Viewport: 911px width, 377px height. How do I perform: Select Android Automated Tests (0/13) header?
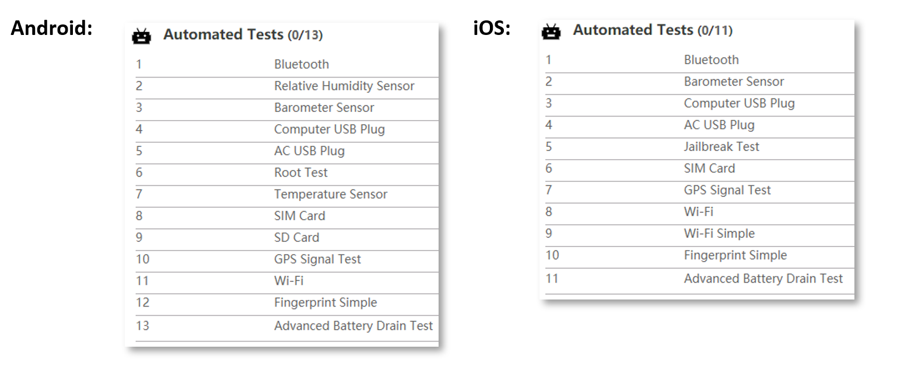243,35
